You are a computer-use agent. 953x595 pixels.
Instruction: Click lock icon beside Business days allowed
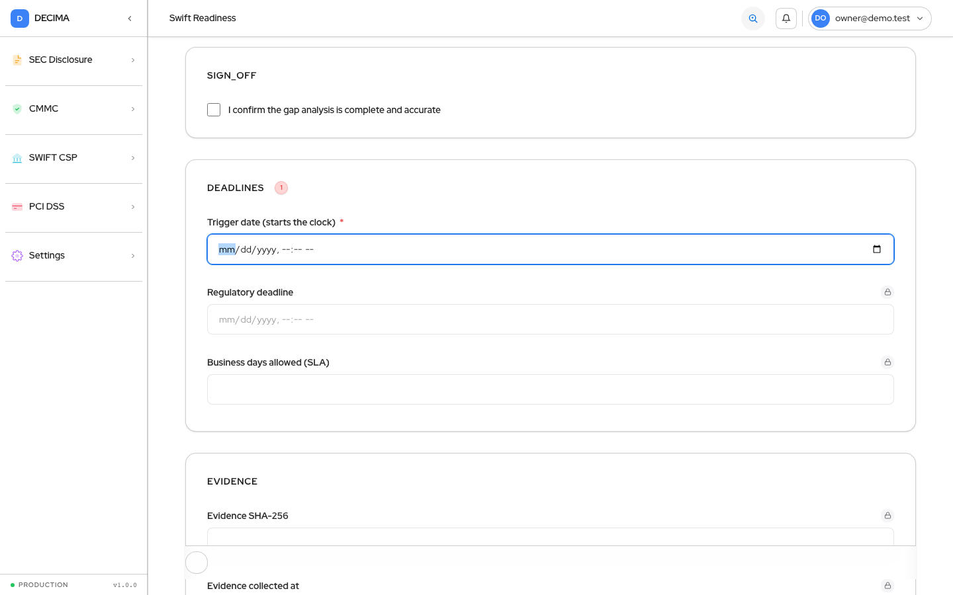(x=887, y=362)
